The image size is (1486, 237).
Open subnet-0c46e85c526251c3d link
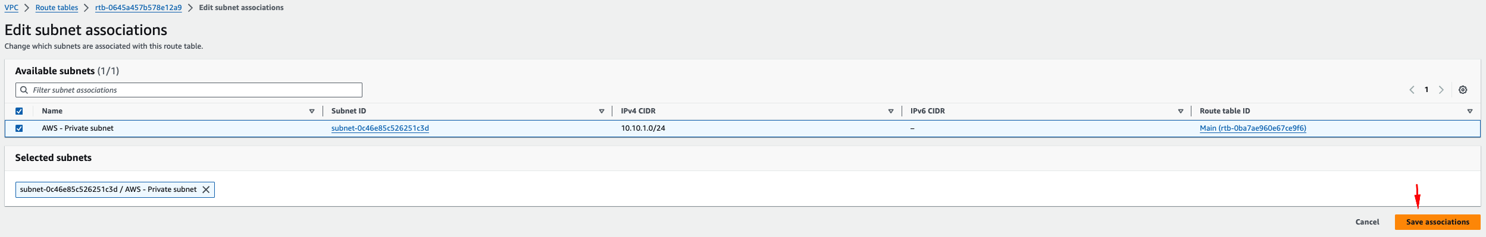click(x=380, y=128)
